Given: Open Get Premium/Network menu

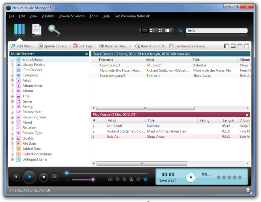Looking at the screenshot, I should (132, 16).
